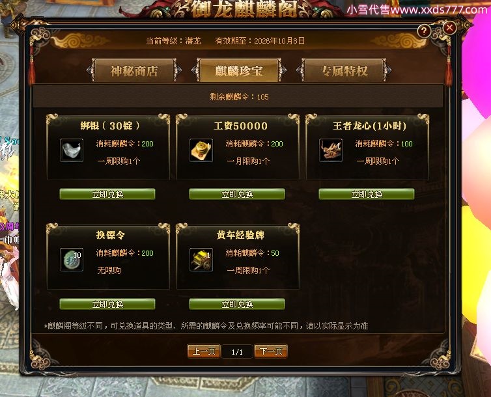This screenshot has height=397, width=491.
Task: Redeem the 换镖令 item
Action: (x=107, y=304)
